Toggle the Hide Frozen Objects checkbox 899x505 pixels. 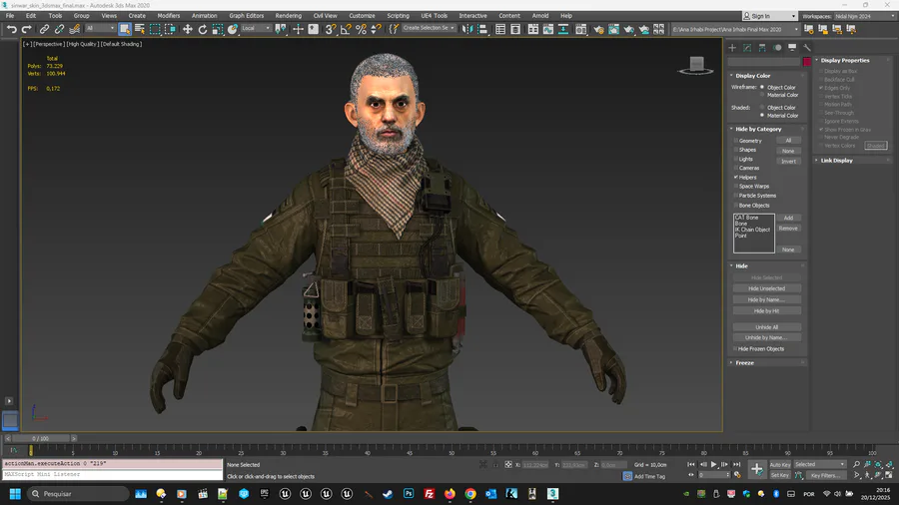[x=735, y=348]
